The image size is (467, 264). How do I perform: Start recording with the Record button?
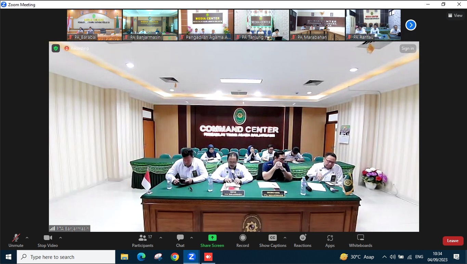243,240
